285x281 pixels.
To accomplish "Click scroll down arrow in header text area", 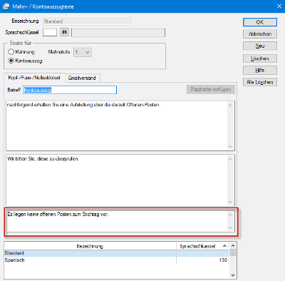I will [230, 146].
